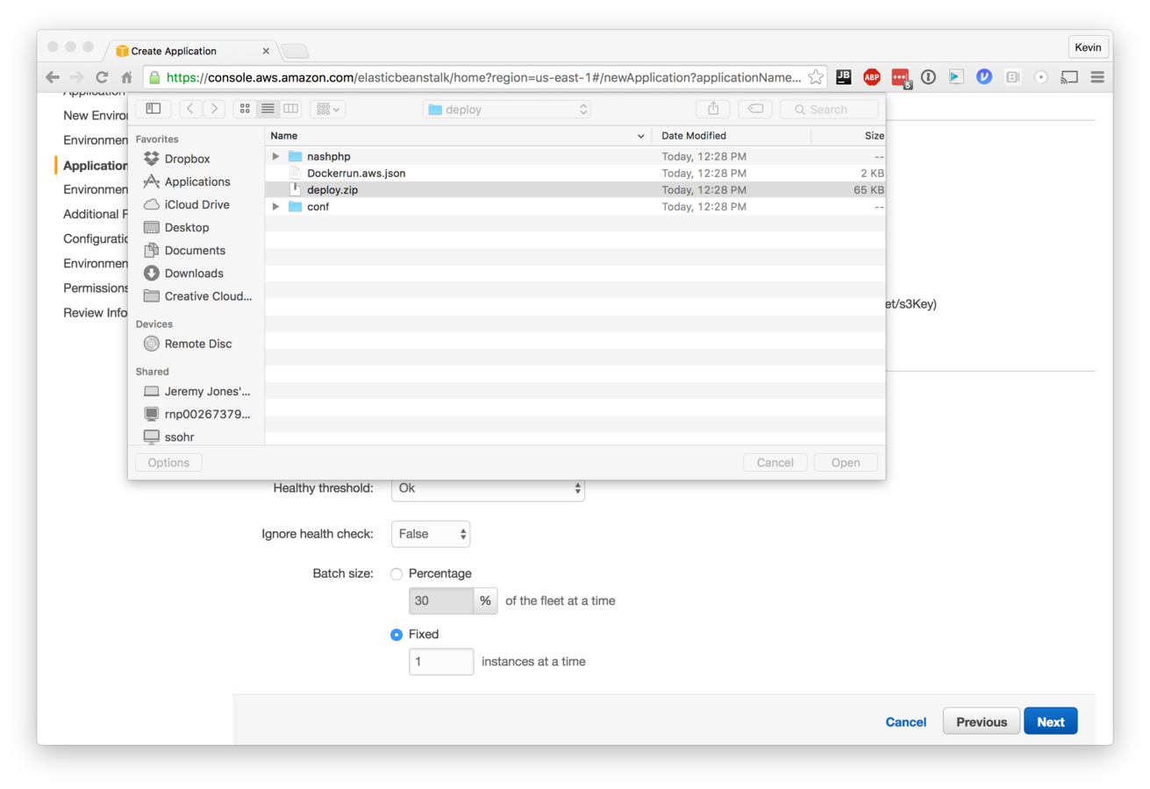
Task: Switch file dialog to icon view
Action: pos(245,109)
